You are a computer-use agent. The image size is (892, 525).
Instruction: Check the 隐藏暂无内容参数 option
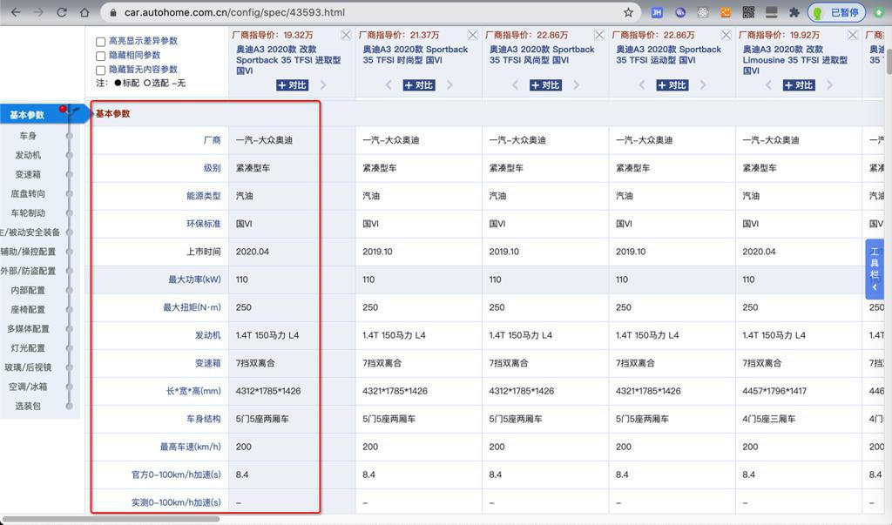click(x=101, y=70)
